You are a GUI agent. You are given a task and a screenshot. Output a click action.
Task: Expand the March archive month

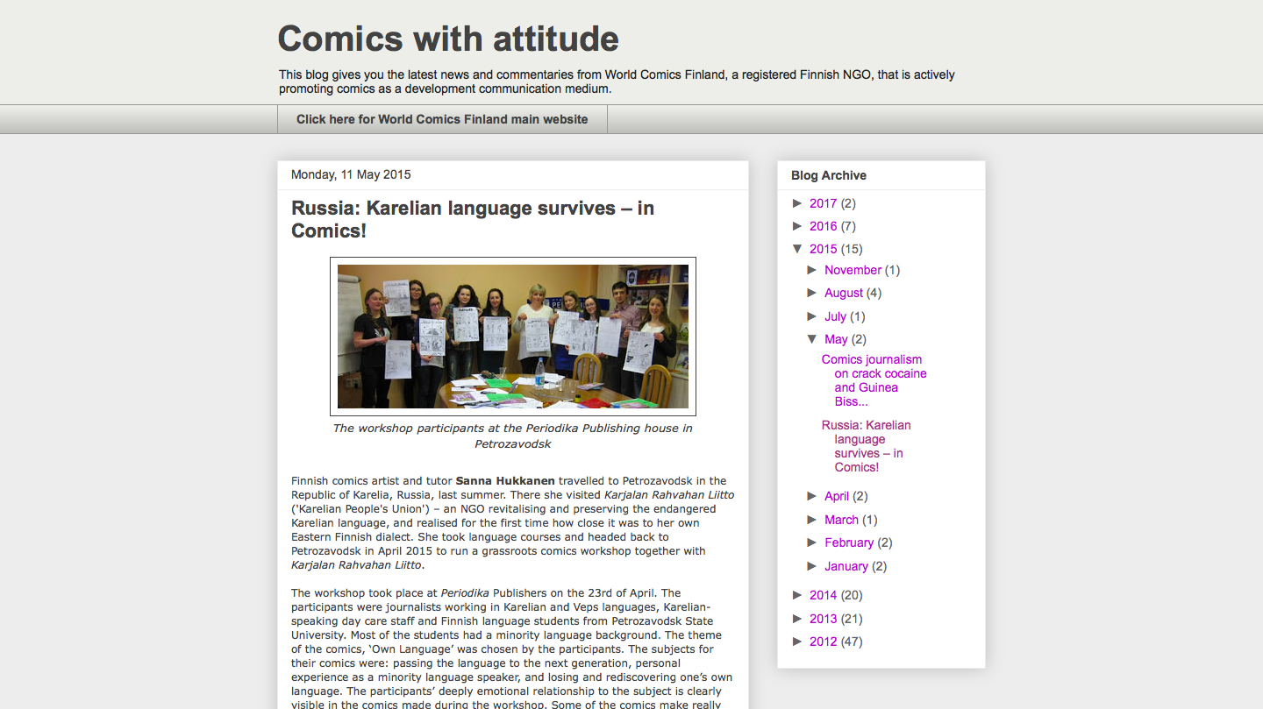(813, 520)
